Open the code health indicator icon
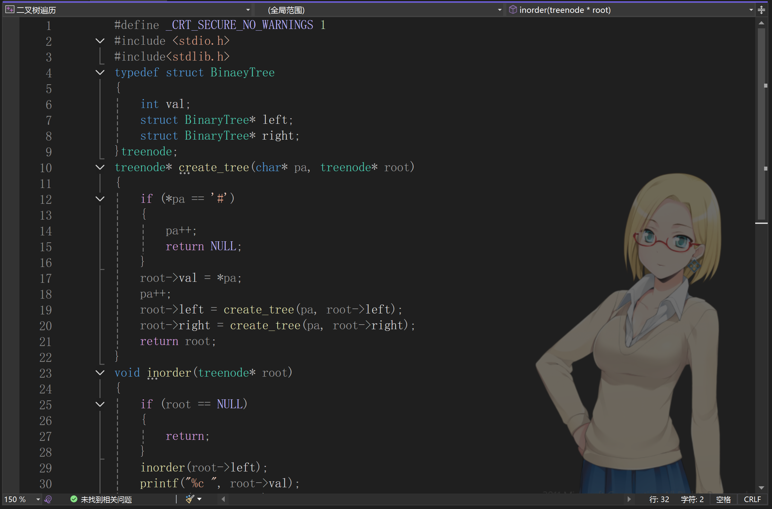 point(48,499)
